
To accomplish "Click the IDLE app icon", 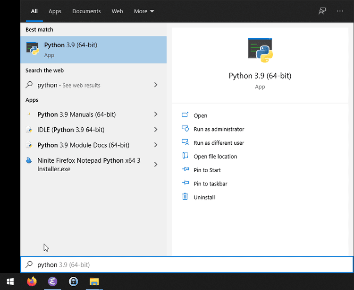I will coord(29,130).
